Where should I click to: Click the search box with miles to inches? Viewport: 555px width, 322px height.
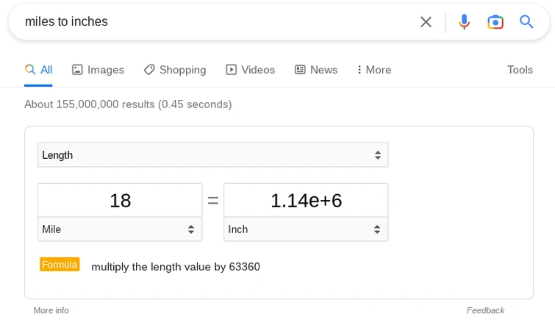[213, 22]
